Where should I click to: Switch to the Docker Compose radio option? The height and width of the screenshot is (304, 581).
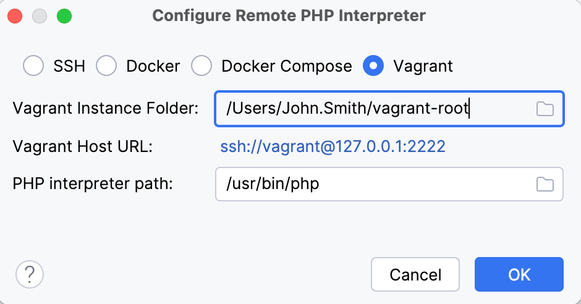[201, 66]
